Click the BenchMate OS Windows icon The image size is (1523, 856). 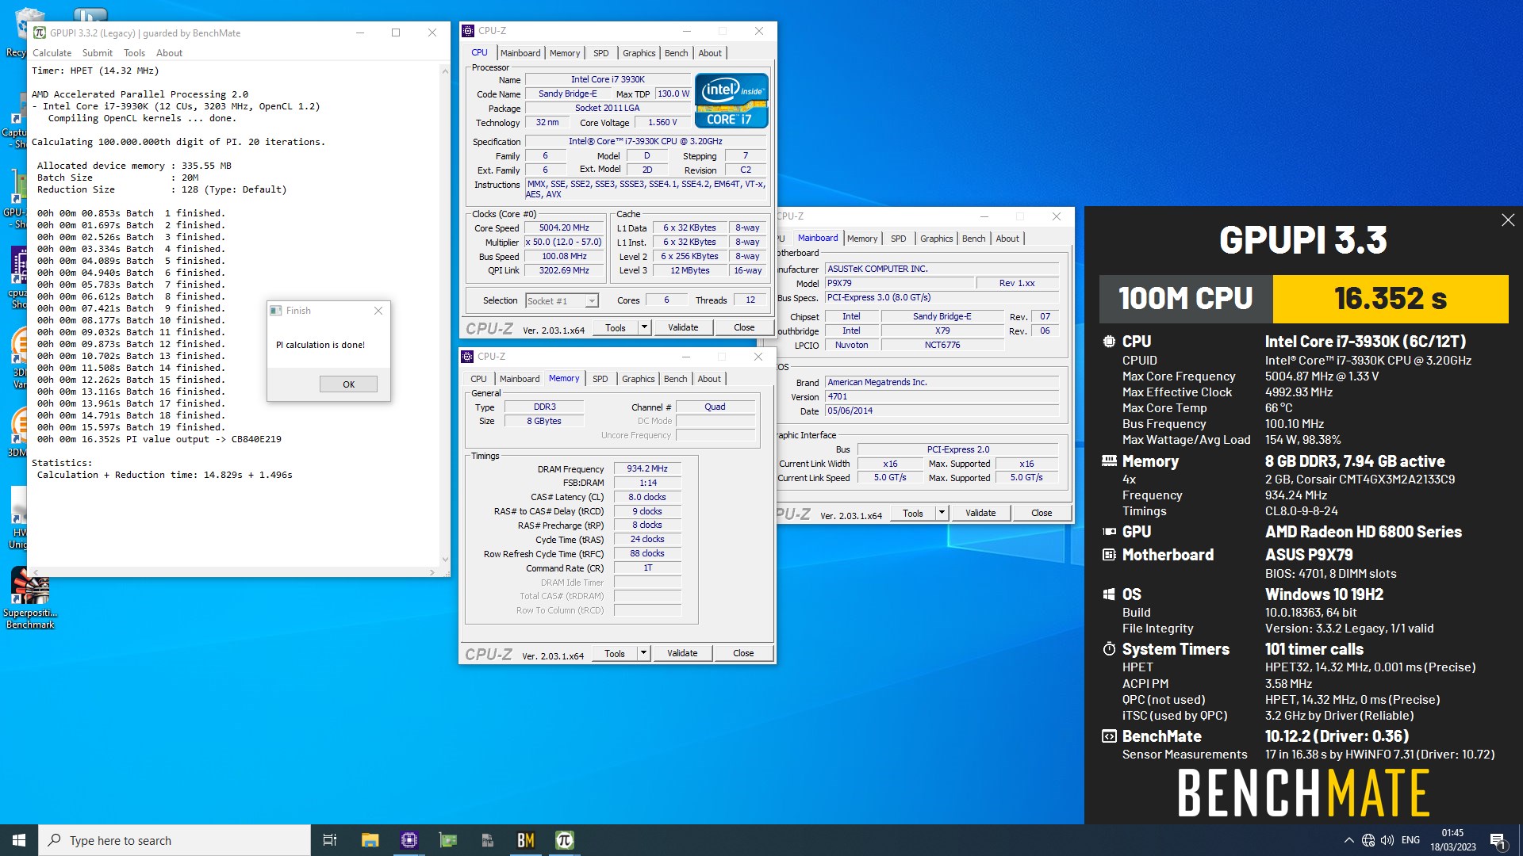pos(1109,594)
